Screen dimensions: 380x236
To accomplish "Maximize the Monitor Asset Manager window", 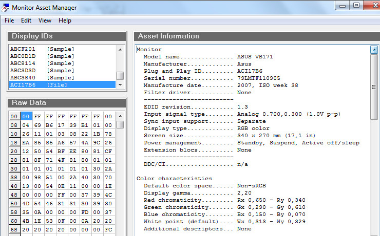I will (x=356, y=6).
